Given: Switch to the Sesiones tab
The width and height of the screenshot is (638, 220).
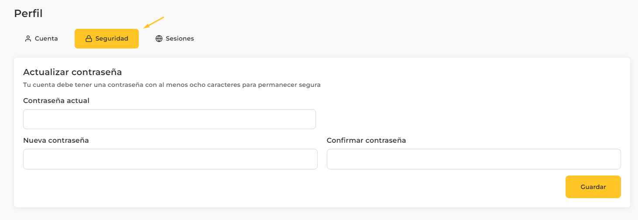Looking at the screenshot, I should [x=175, y=39].
